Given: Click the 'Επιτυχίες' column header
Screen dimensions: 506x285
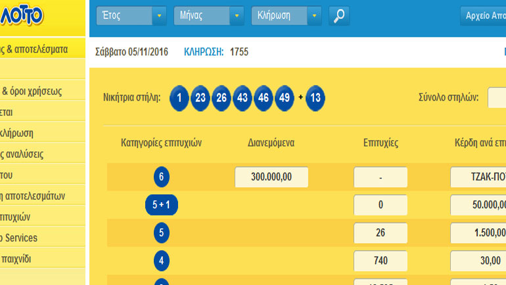Looking at the screenshot, I should (380, 142).
